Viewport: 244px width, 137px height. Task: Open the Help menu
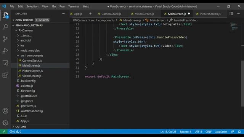tap(86, 6)
